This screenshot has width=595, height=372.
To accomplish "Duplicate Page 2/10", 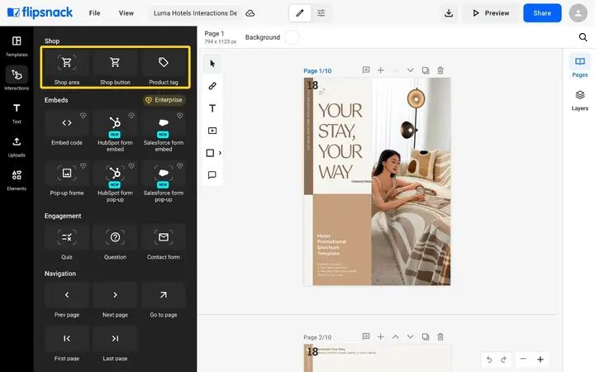I will tap(426, 336).
